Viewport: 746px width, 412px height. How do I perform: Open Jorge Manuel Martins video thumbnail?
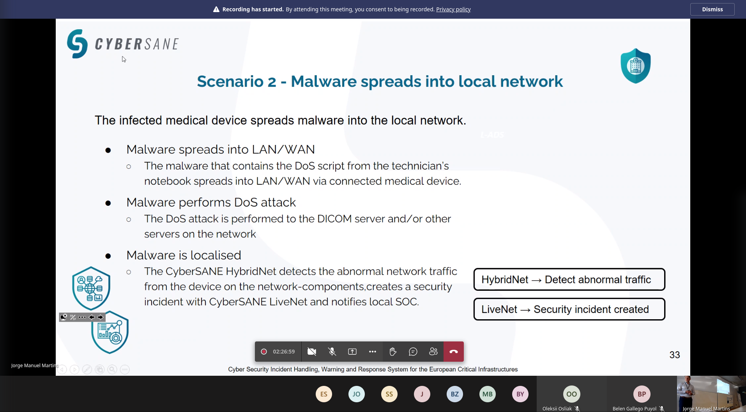711,394
